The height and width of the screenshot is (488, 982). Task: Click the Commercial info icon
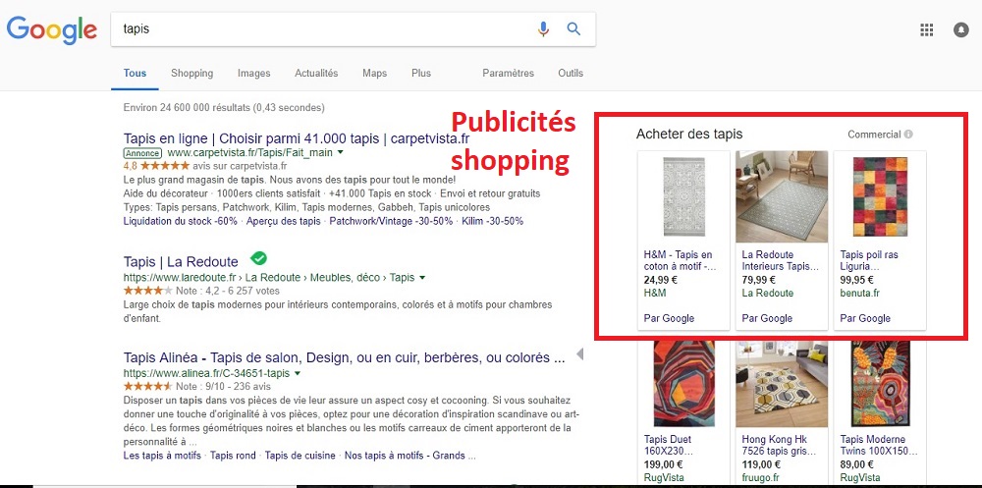(908, 135)
